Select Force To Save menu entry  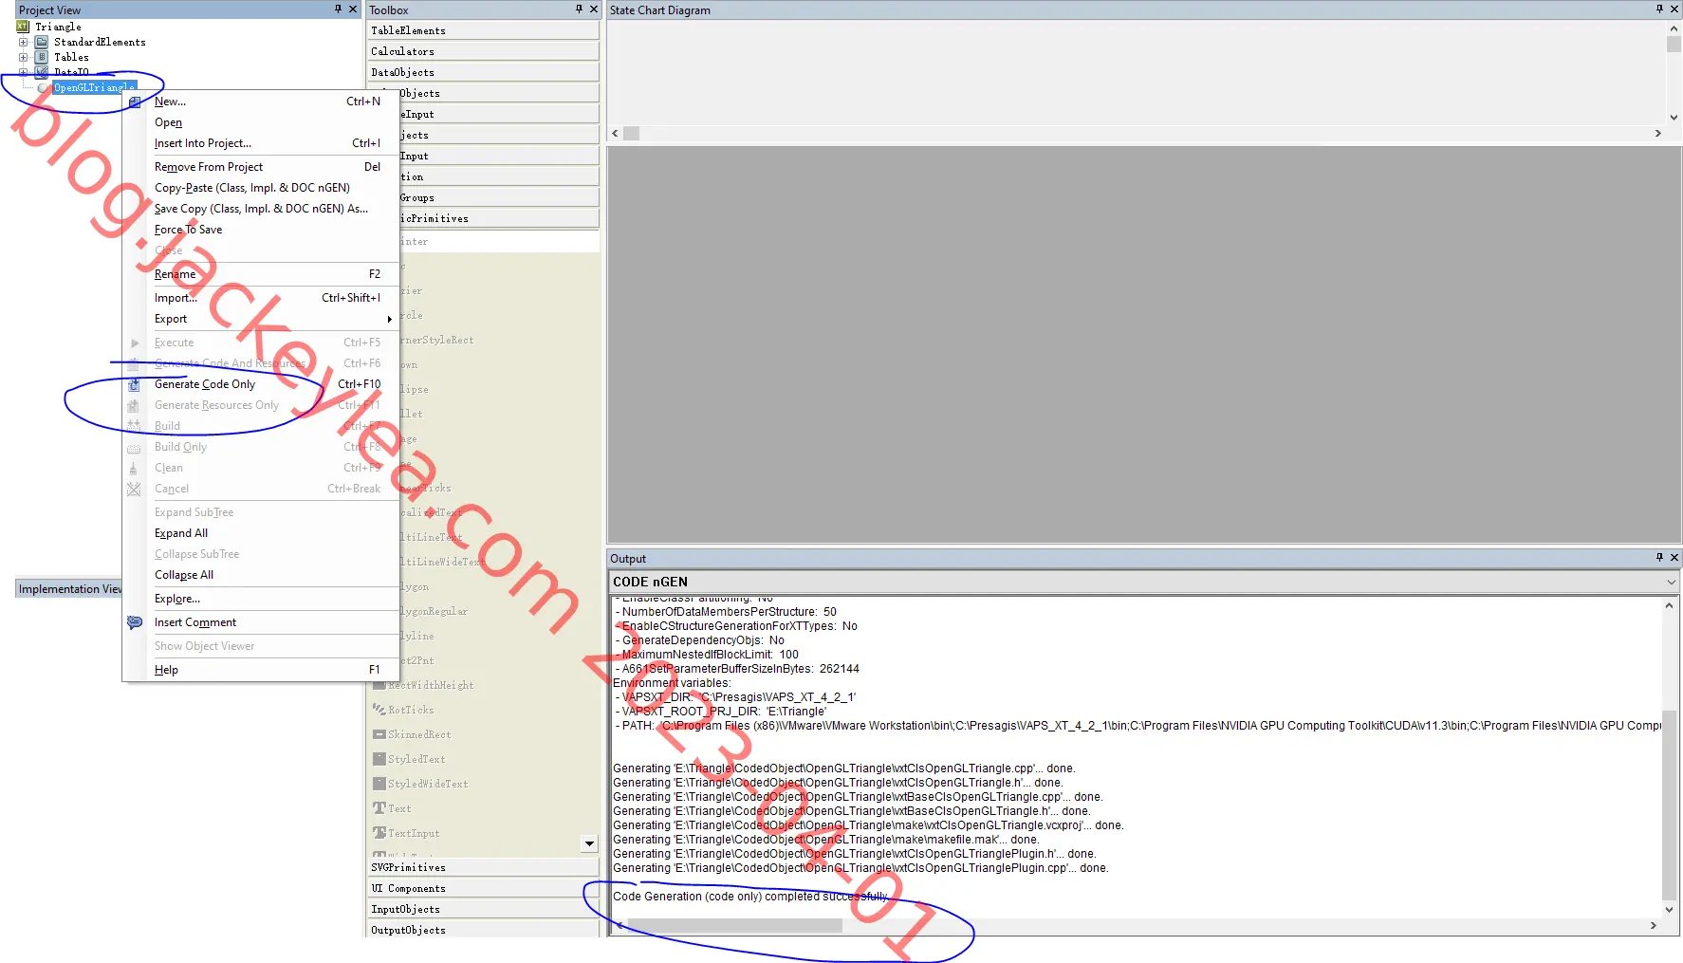click(261, 230)
